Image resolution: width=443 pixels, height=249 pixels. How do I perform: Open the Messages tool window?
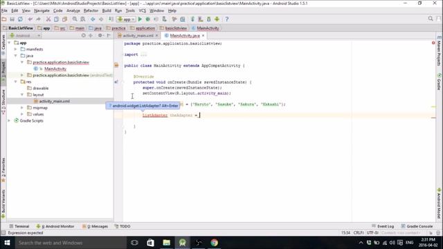pos(96,226)
